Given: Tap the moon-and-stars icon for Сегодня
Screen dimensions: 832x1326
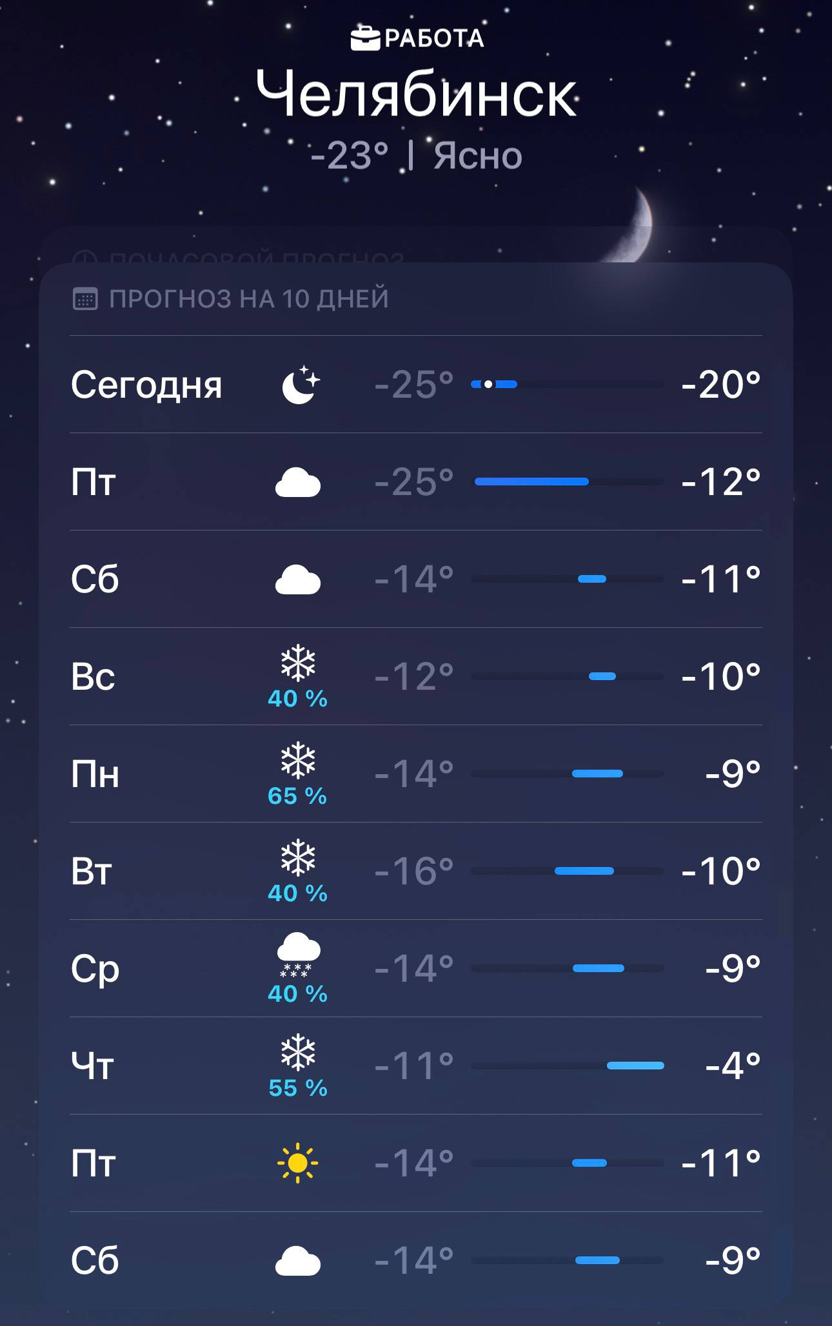Looking at the screenshot, I should [300, 385].
